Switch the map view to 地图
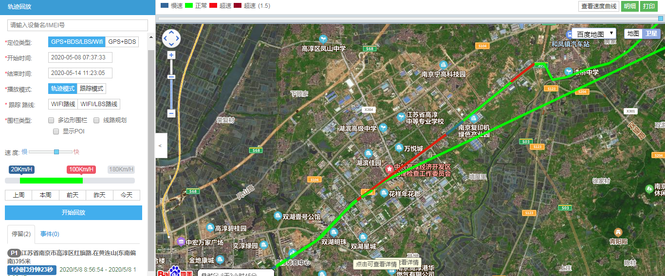The height and width of the screenshot is (276, 665). (x=633, y=34)
